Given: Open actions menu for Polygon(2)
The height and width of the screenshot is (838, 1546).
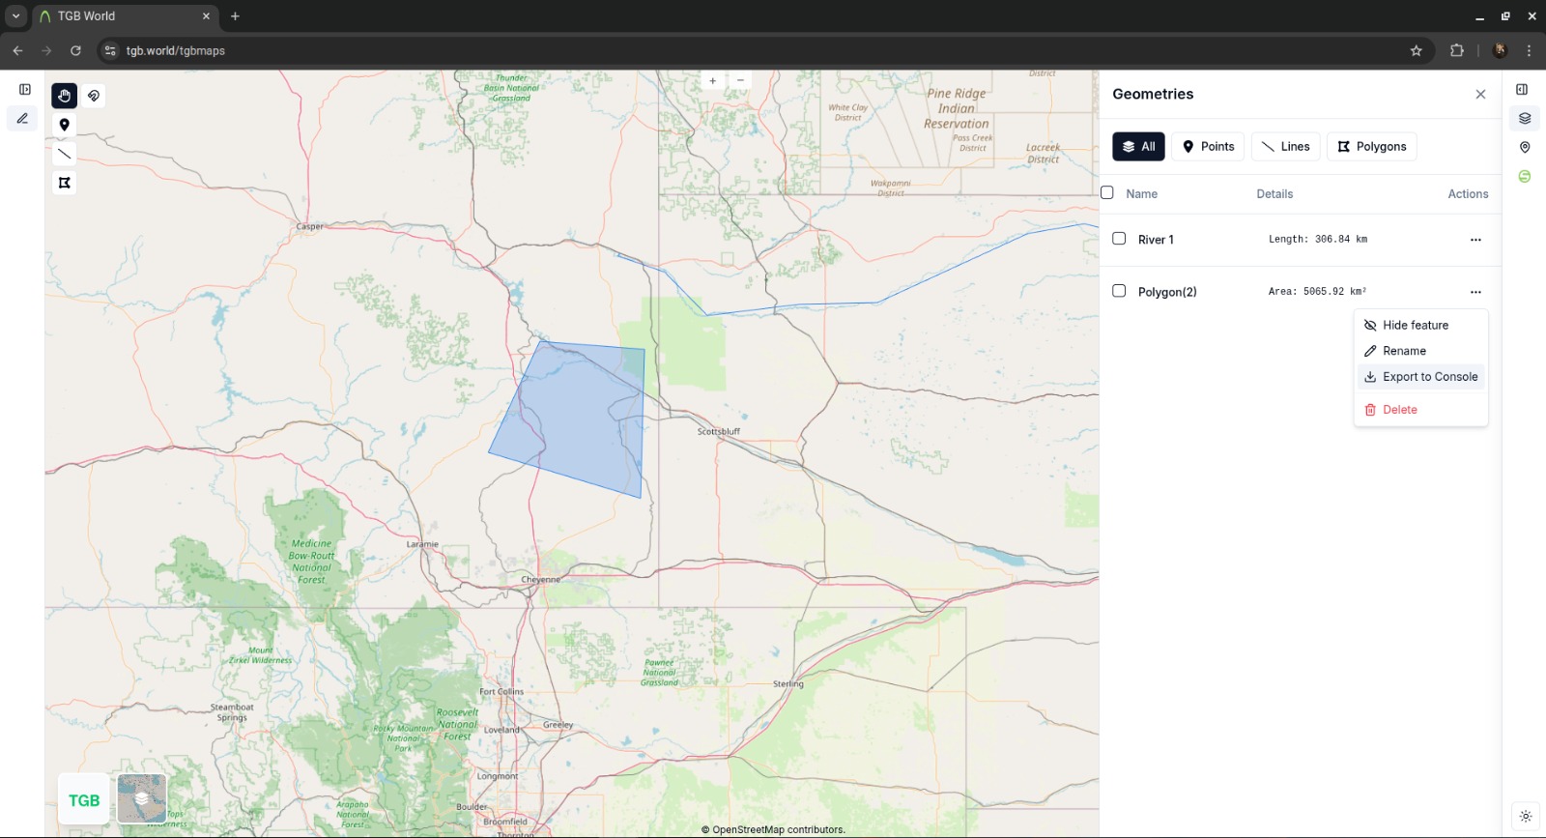Looking at the screenshot, I should tap(1475, 292).
